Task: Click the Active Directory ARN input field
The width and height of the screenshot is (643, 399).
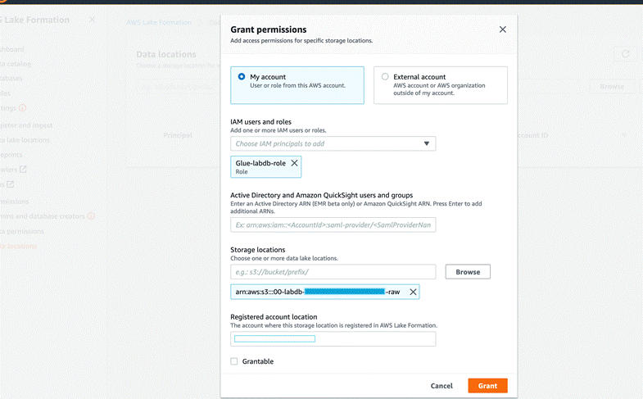Action: coord(333,224)
